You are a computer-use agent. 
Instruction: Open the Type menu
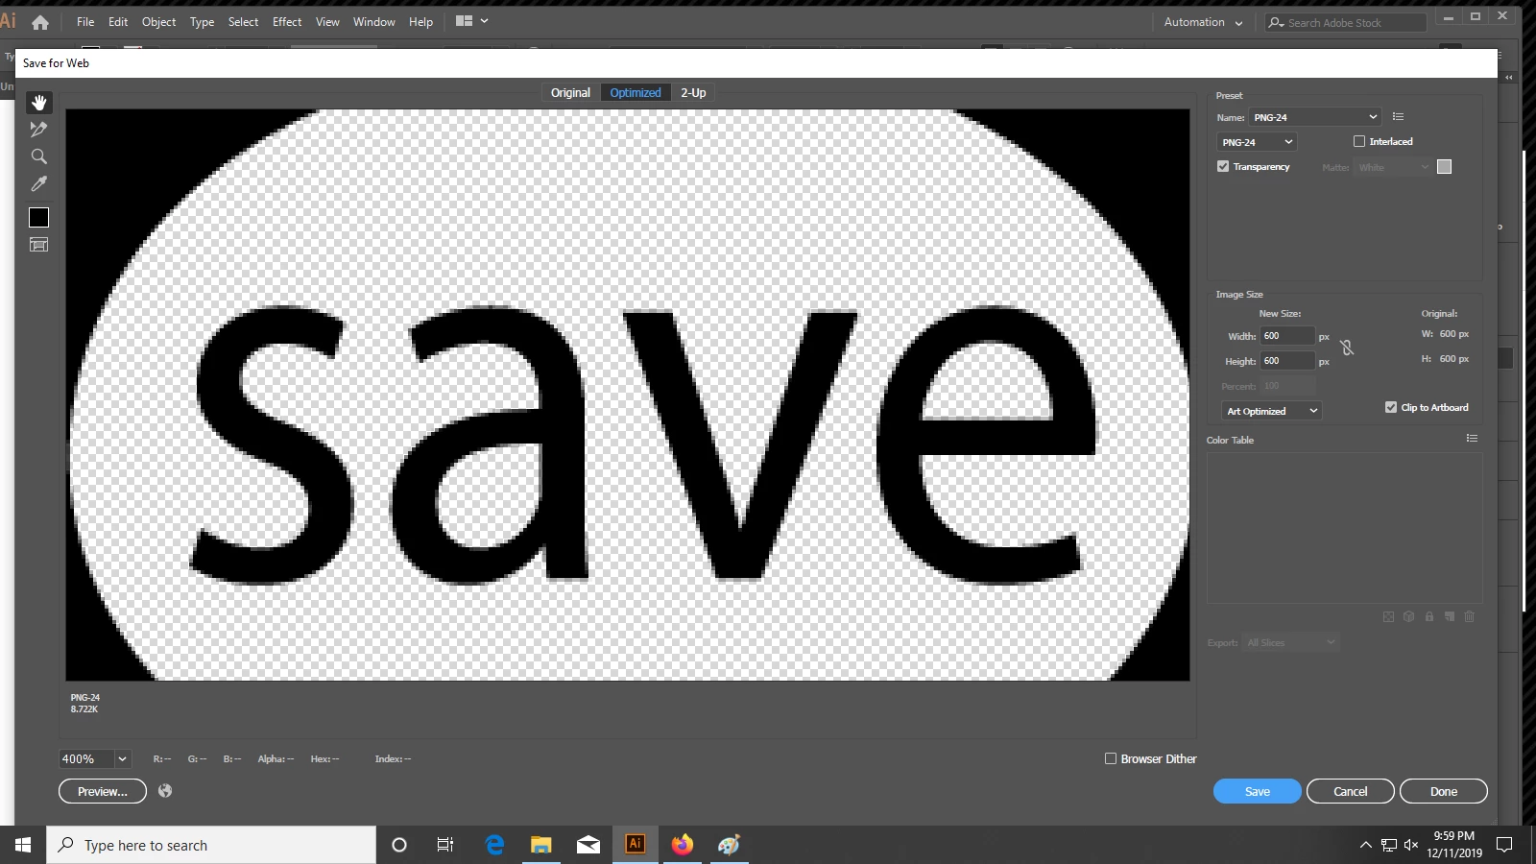click(202, 21)
